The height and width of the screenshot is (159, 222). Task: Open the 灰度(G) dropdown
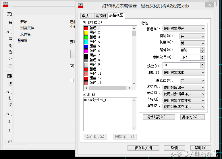(192, 43)
